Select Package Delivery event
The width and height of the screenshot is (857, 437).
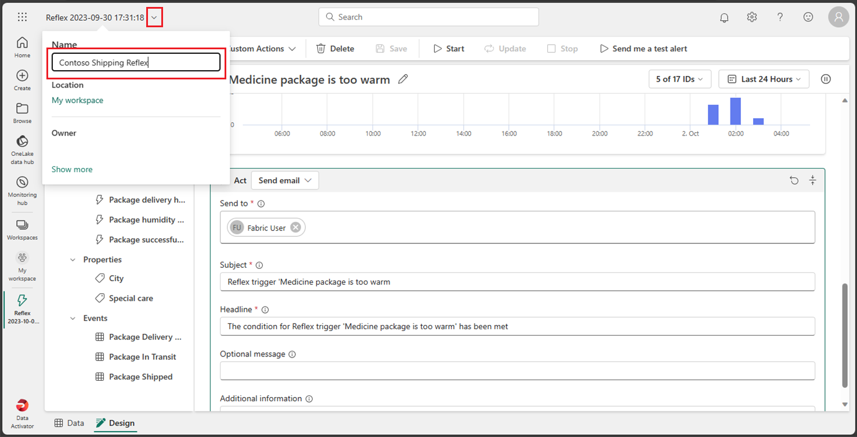coord(138,337)
